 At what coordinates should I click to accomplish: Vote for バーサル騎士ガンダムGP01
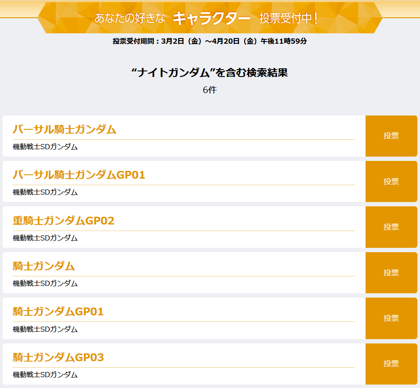click(x=391, y=182)
